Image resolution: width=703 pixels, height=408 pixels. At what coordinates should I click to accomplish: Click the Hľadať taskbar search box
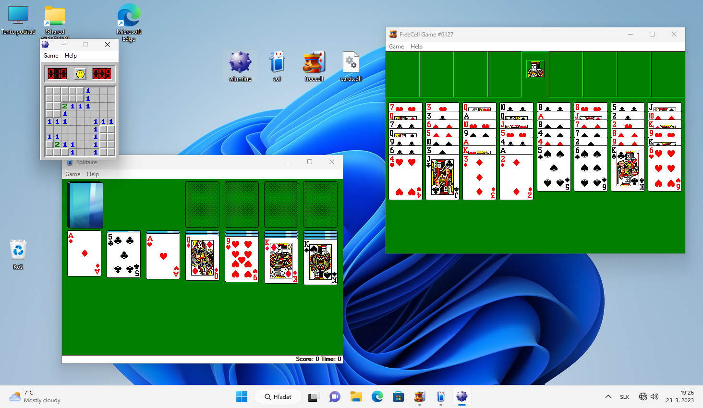point(278,397)
